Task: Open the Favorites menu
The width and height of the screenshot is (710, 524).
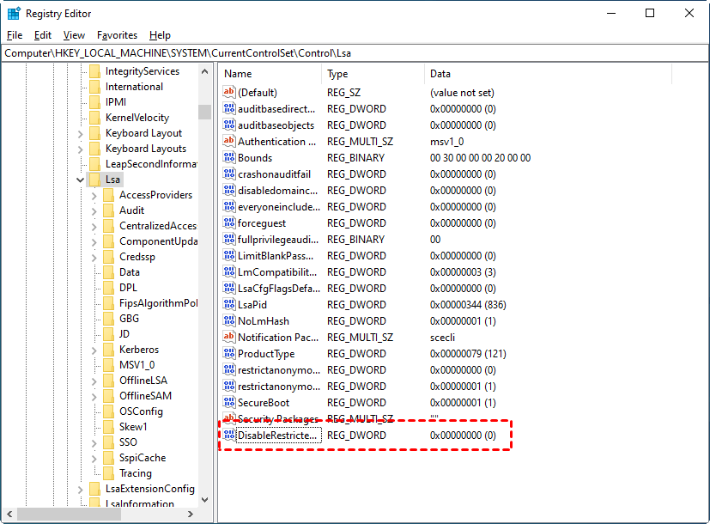Action: 117,35
